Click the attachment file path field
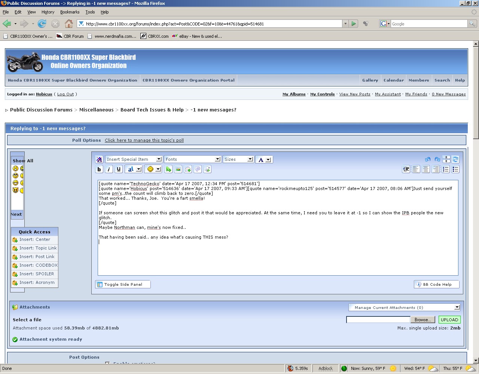Screen dimensions: 479x374 pyautogui.click(x=378, y=320)
